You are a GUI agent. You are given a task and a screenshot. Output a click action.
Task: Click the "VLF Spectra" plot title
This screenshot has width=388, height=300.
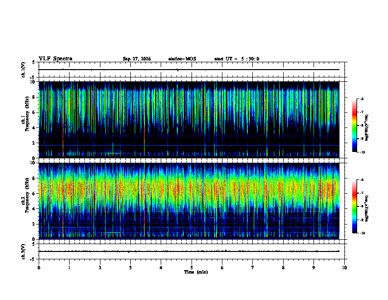(55, 59)
